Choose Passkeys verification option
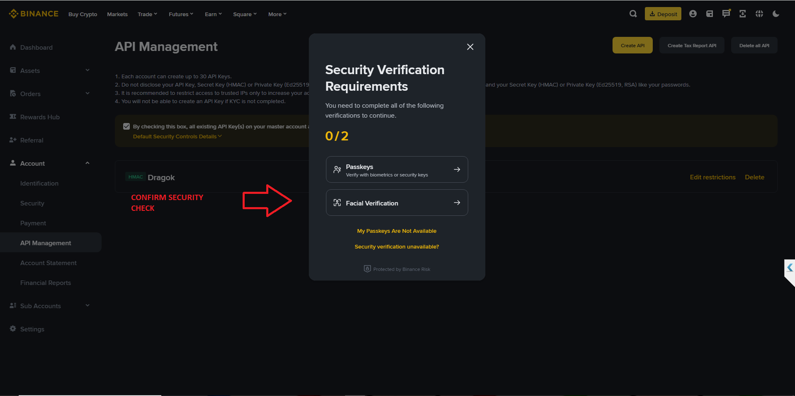This screenshot has width=795, height=396. coord(397,169)
